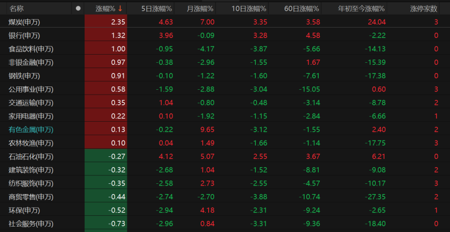Select the 商贸零售(申万) row
This screenshot has width=450, height=232.
coord(224,197)
